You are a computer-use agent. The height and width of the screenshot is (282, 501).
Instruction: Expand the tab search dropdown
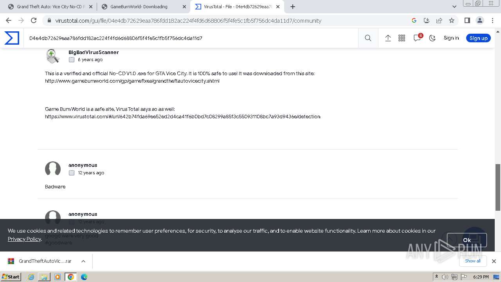coord(454,7)
